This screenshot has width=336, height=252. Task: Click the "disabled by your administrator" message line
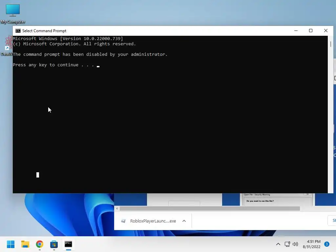[x=90, y=54]
